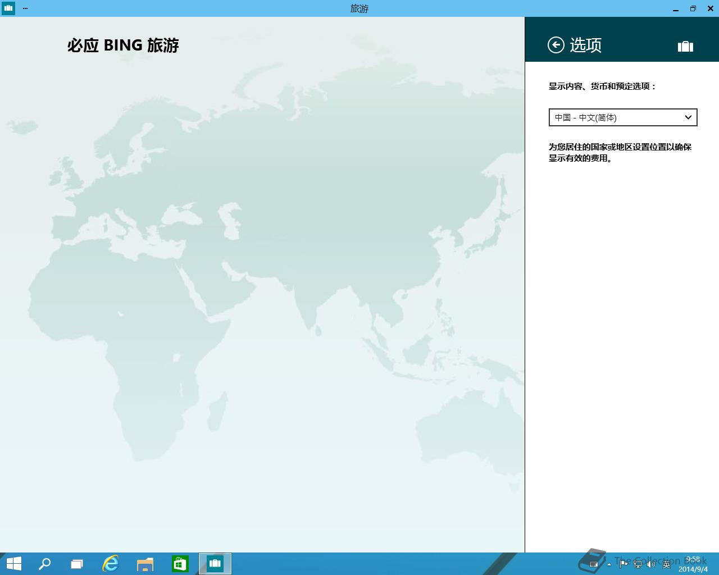Go back using the 选项 back arrow
The height and width of the screenshot is (575, 719).
(x=556, y=45)
